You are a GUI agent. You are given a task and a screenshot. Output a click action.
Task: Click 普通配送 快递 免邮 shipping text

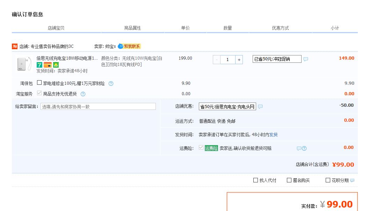[217, 121]
